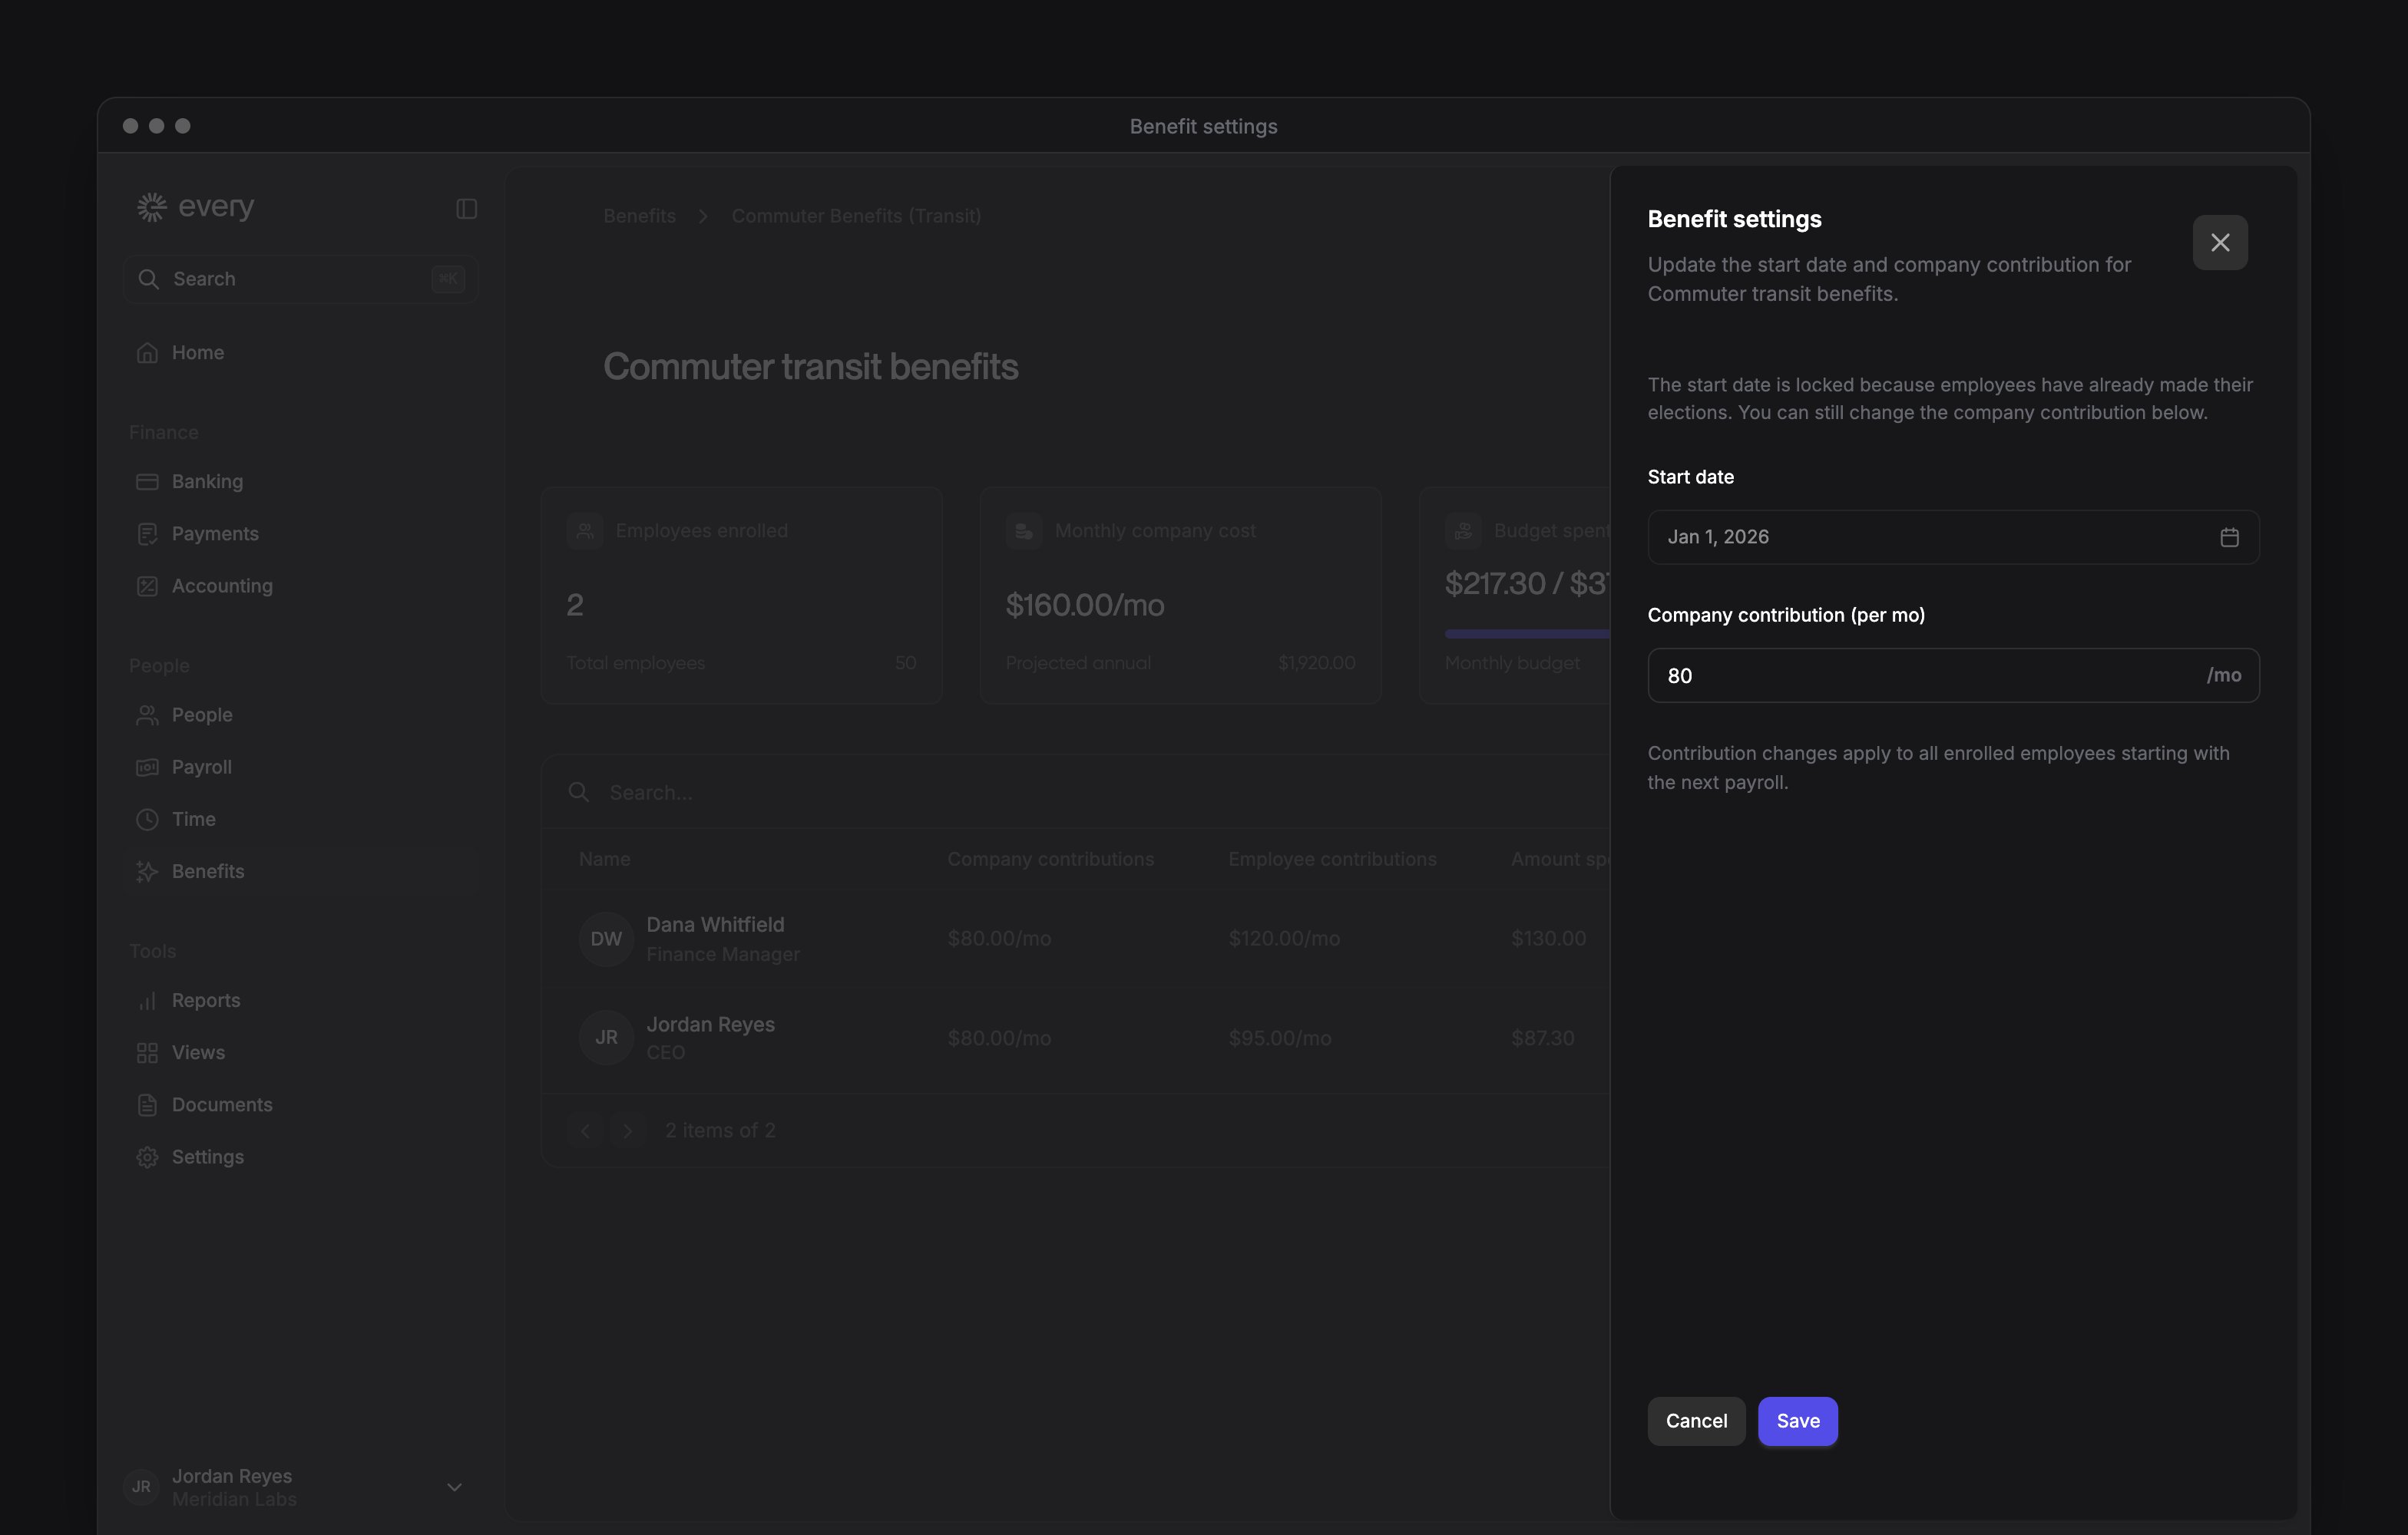Click the JR avatar next to Meridian Labs

tap(141, 1487)
